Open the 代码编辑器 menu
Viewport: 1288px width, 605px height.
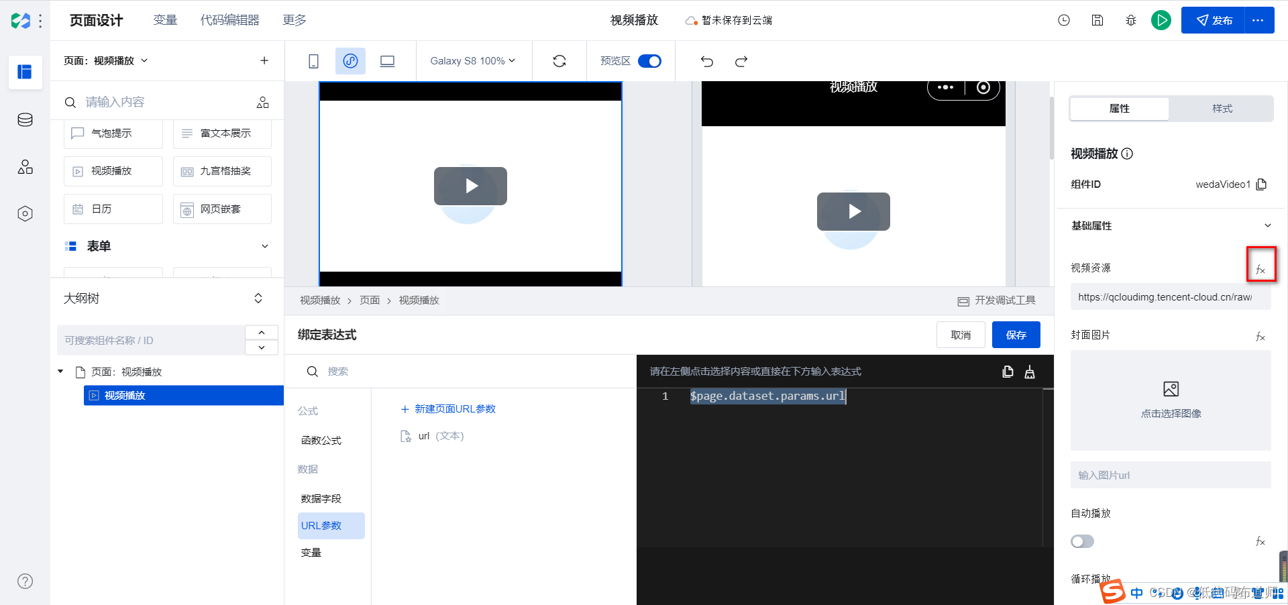pos(230,20)
